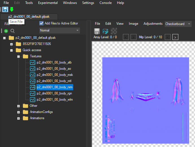The height and width of the screenshot is (147, 195).
Task: Click image icon beside p2_drs0001_00_body_wlm
Action: pyautogui.click(x=32, y=99)
